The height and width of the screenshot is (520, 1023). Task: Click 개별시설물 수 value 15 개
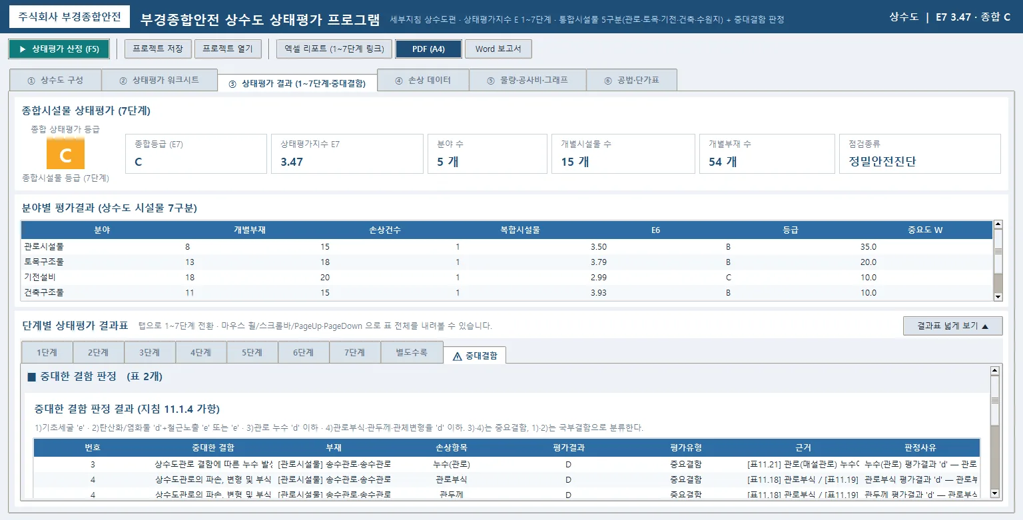[575, 161]
